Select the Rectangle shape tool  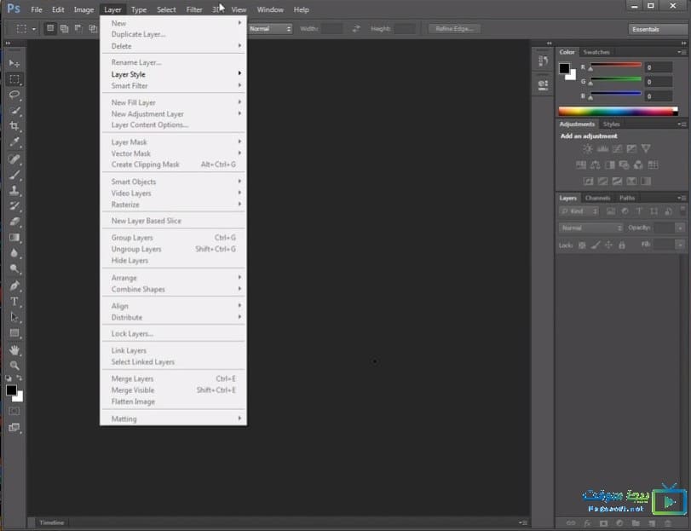[14, 333]
